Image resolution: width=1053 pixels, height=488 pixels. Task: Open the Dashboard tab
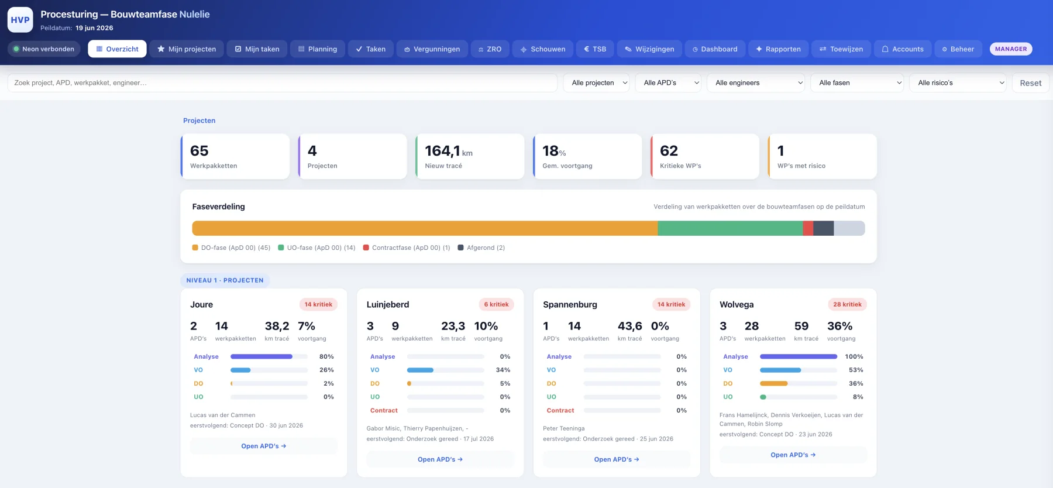pyautogui.click(x=715, y=49)
